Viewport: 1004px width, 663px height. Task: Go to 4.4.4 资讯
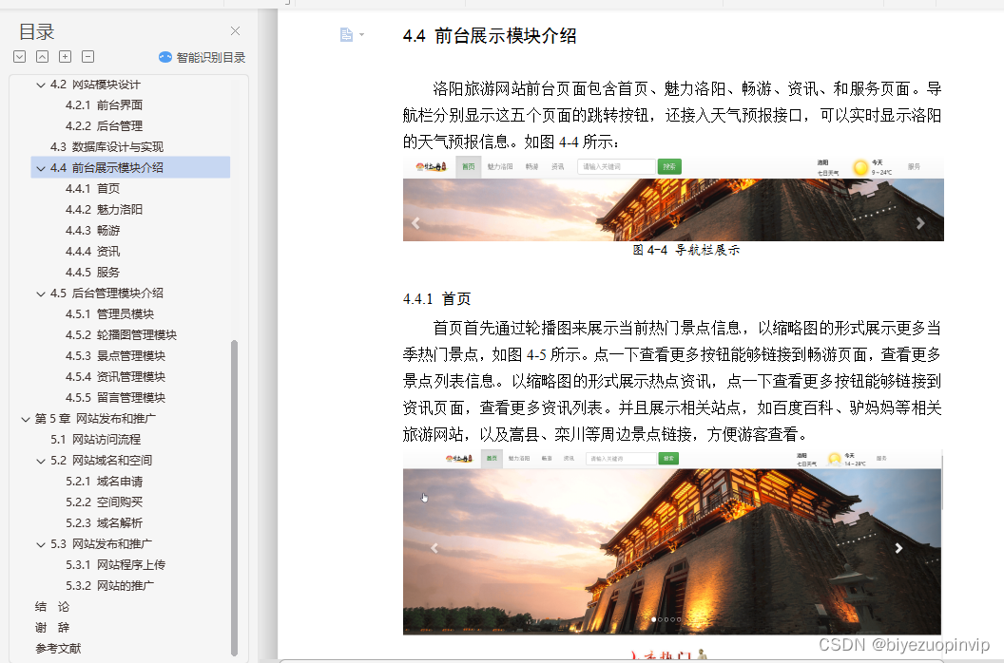(92, 252)
